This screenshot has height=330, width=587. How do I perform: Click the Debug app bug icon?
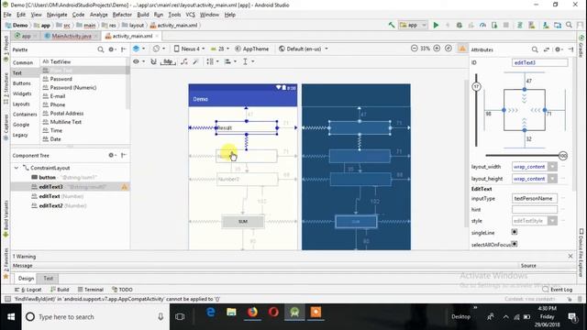pos(460,25)
